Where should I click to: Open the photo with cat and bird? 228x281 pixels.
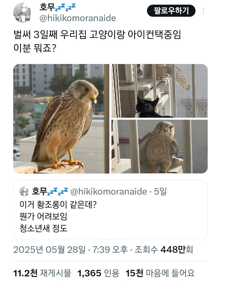(x=159, y=91)
